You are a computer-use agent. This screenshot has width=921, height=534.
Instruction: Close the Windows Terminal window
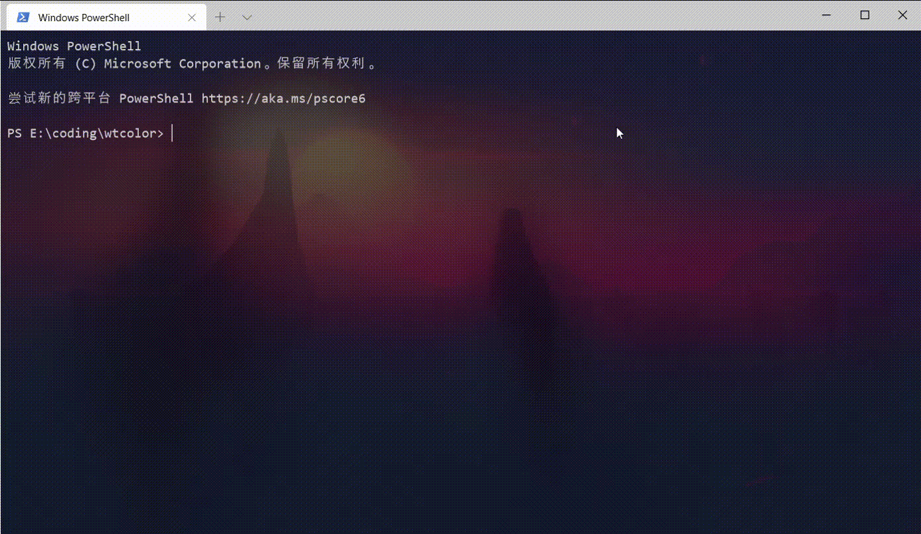[x=902, y=15]
